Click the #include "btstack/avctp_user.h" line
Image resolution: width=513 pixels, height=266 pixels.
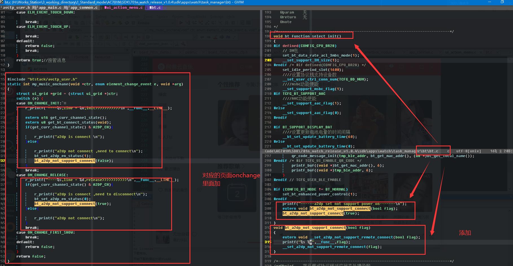tap(42, 79)
